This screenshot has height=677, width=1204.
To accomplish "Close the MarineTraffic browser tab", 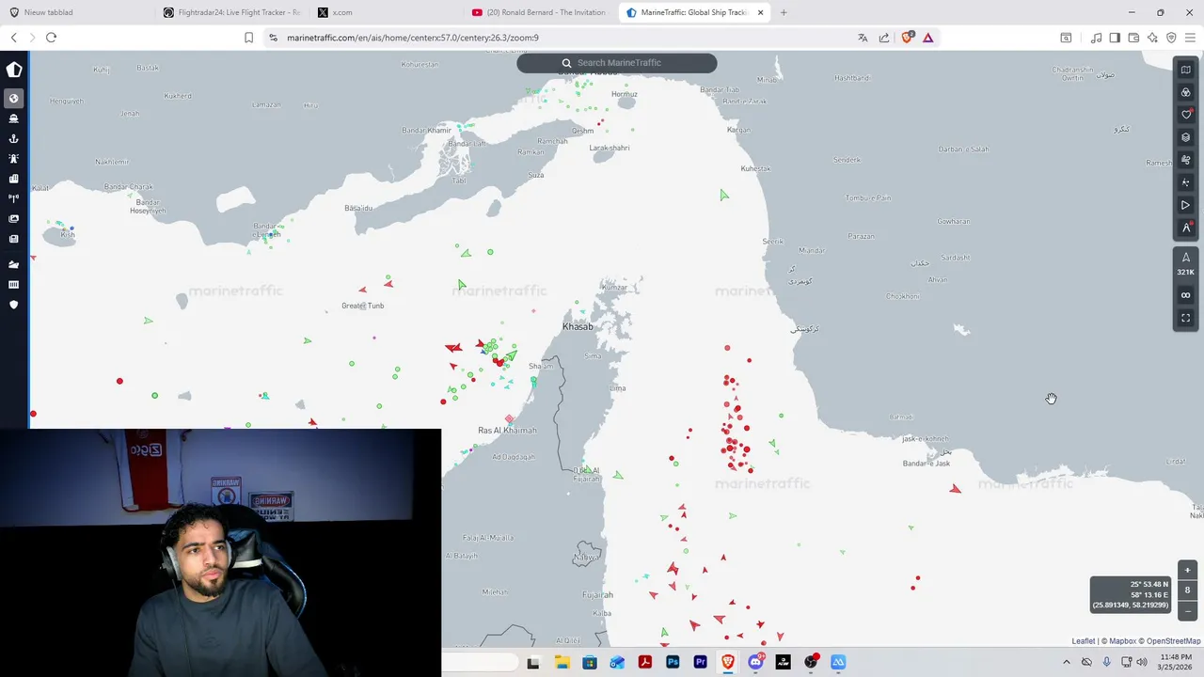I will tap(760, 12).
